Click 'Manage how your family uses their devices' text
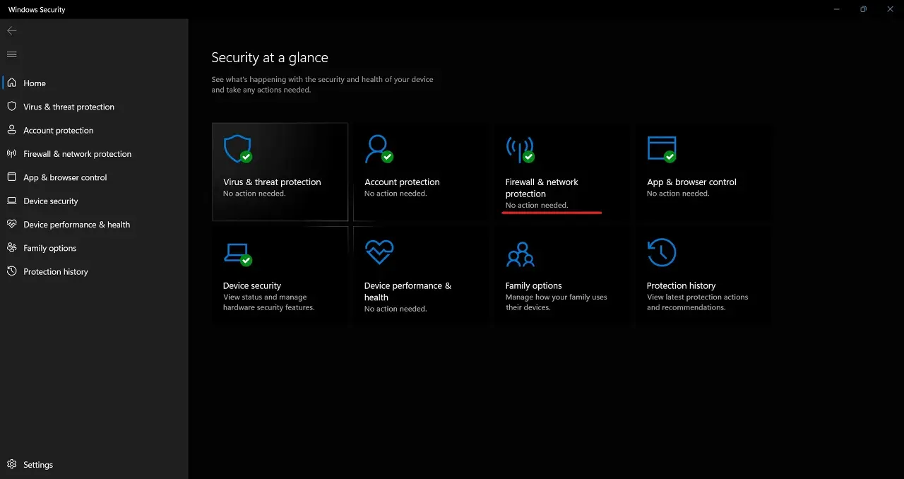 [x=557, y=302]
